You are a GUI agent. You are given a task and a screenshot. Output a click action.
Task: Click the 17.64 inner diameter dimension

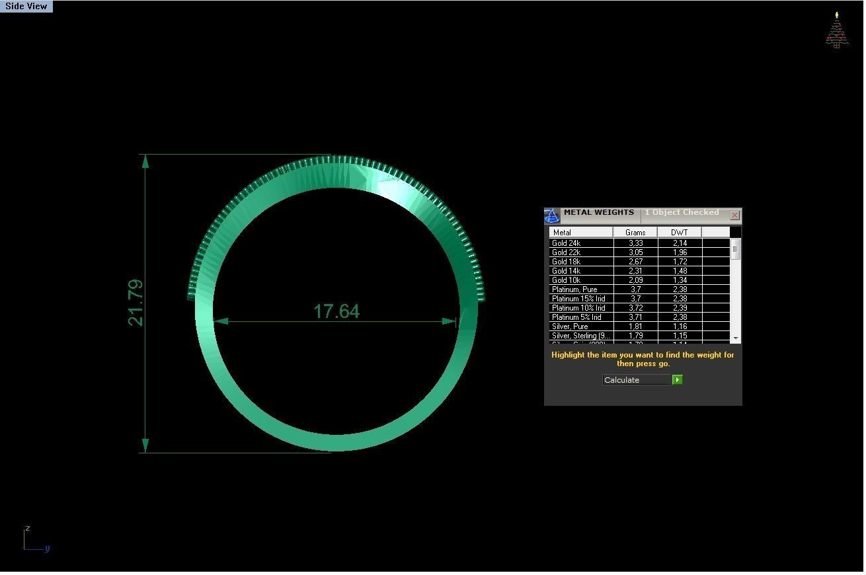click(336, 311)
